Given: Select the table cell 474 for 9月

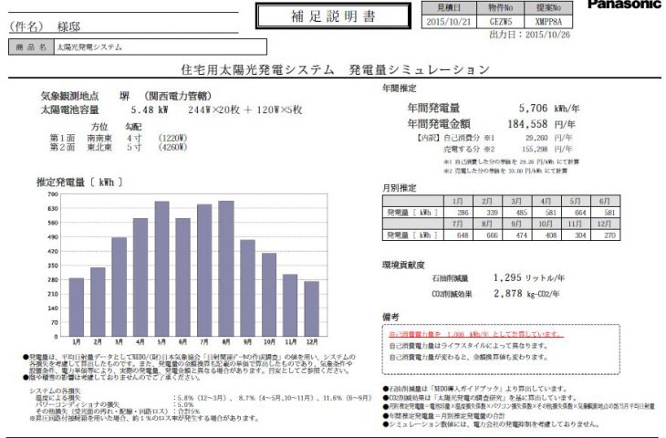Looking at the screenshot, I should pyautogui.click(x=517, y=235).
